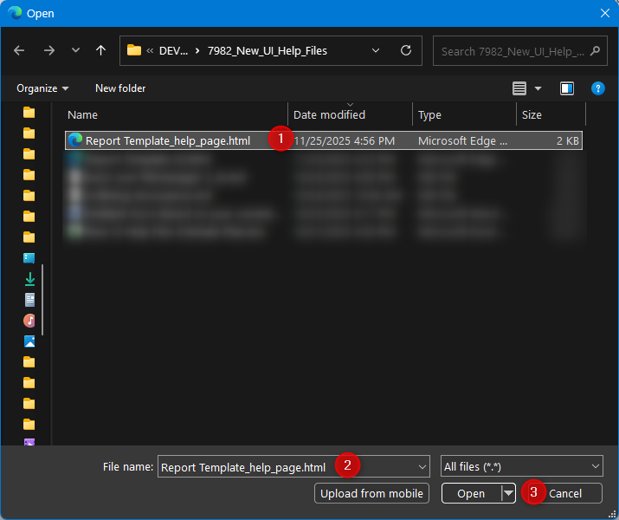Viewport: 619px width, 520px height.
Task: Click the navigation pane scrollbar
Action: point(42,300)
